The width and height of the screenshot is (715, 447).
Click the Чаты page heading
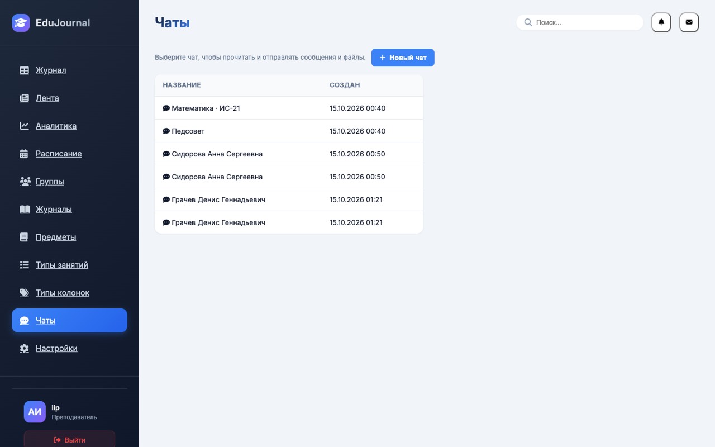[172, 22]
